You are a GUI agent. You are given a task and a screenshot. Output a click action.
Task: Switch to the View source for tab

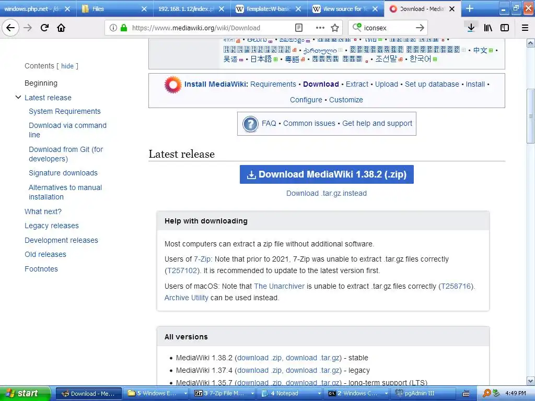click(340, 9)
